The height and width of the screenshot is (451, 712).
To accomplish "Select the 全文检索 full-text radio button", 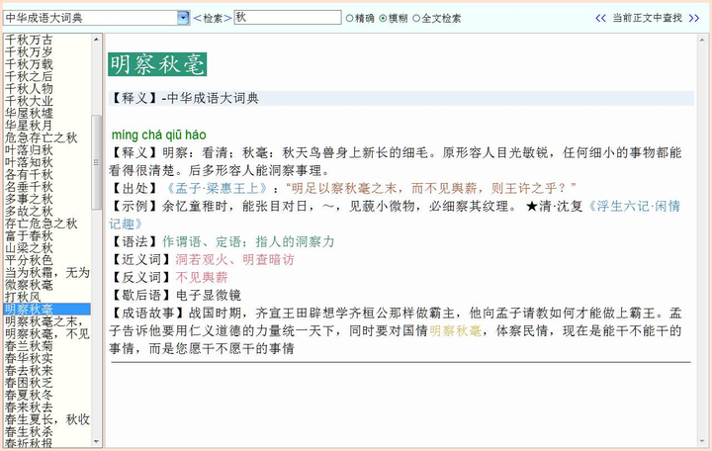I will pyautogui.click(x=416, y=18).
